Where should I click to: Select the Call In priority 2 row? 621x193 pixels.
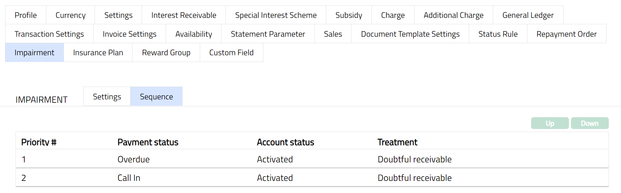(129, 178)
